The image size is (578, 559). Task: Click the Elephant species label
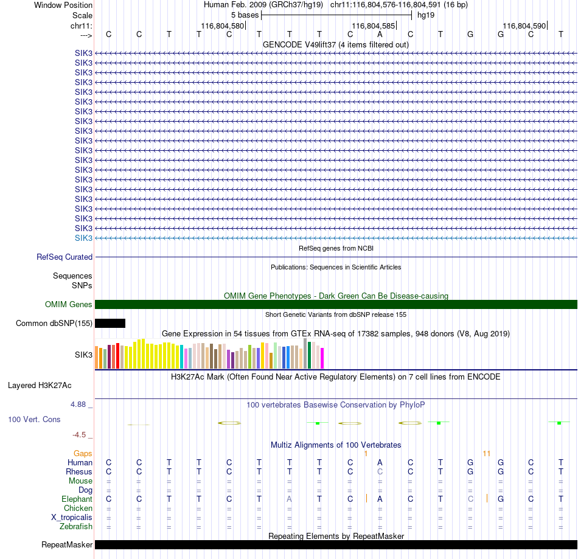pyautogui.click(x=77, y=499)
